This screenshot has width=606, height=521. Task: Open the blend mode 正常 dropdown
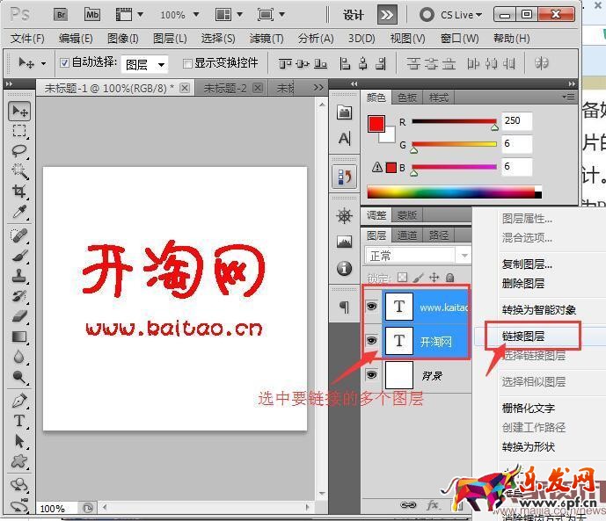pos(418,255)
